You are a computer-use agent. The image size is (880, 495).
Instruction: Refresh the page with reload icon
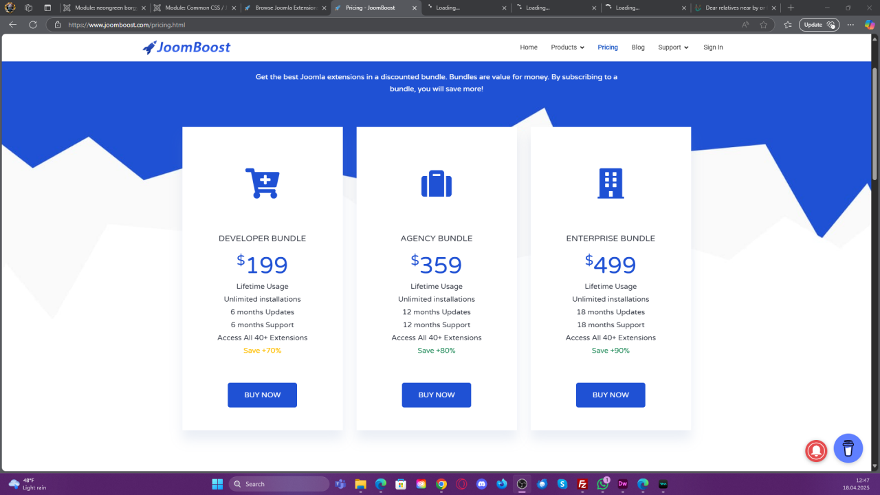tap(32, 25)
